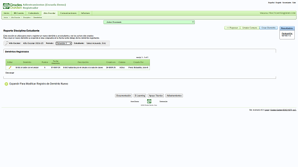Switch to the Calendario tab
The height and width of the screenshot is (167, 298).
(x=34, y=13)
